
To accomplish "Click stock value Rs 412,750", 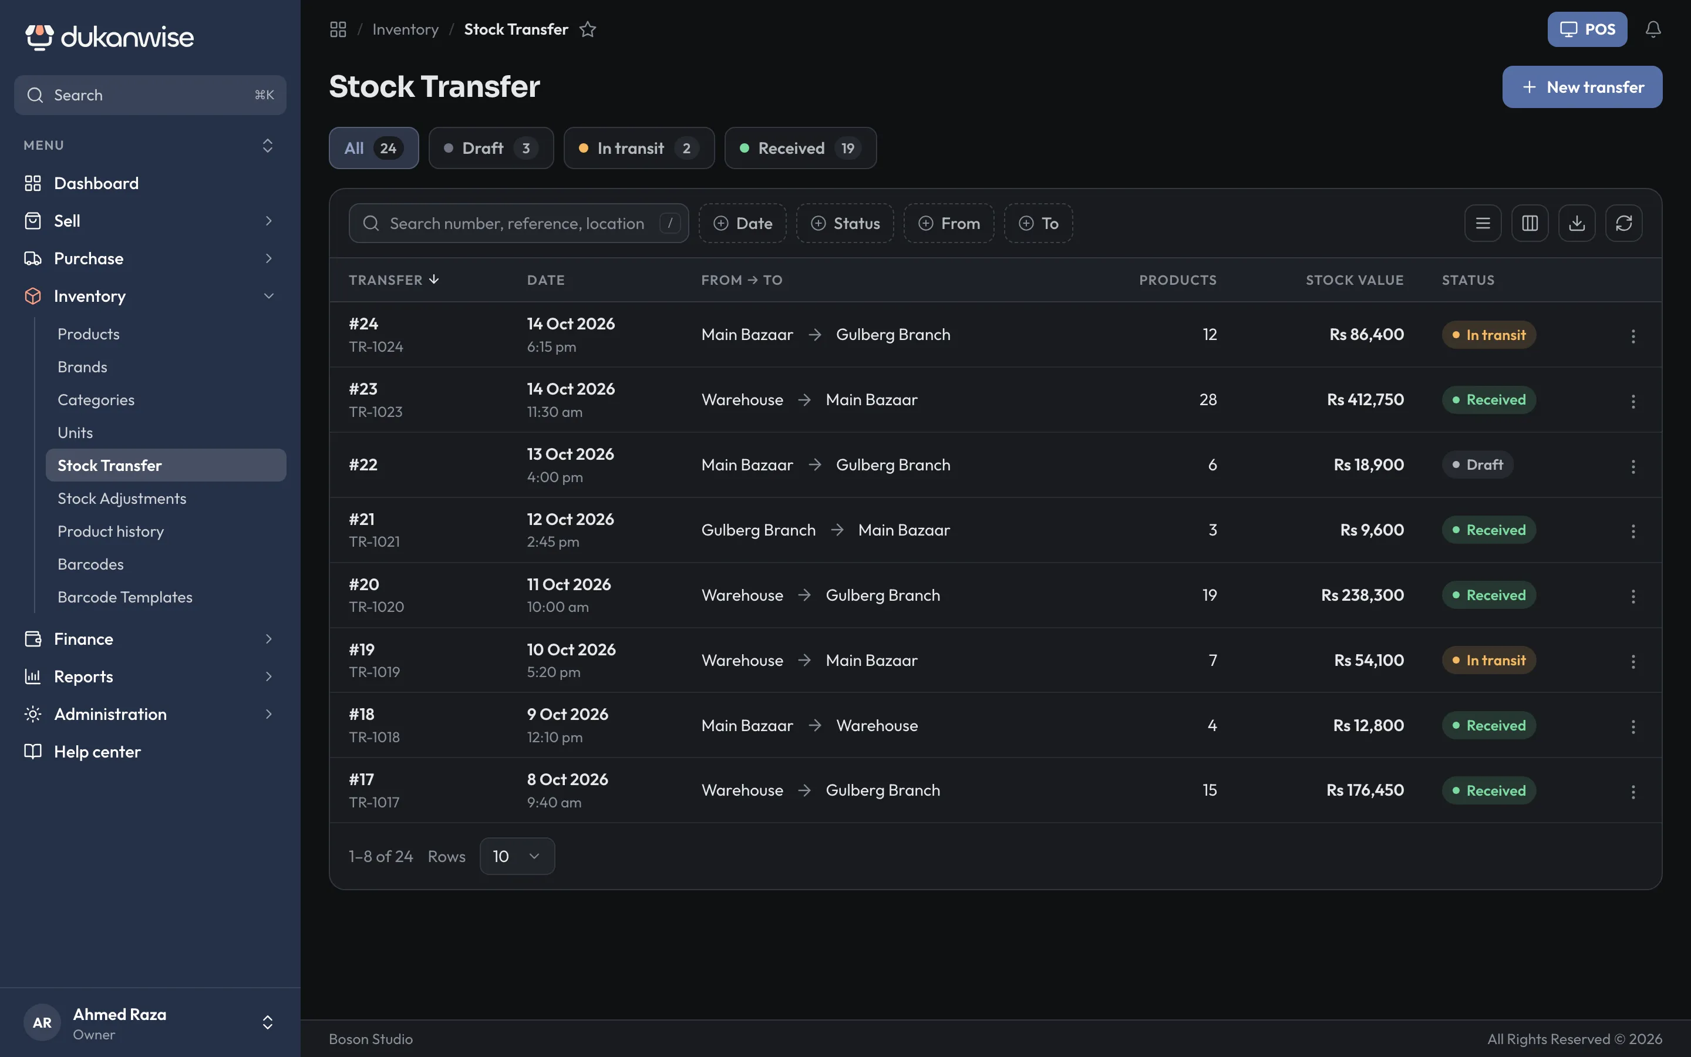I will [1365, 400].
